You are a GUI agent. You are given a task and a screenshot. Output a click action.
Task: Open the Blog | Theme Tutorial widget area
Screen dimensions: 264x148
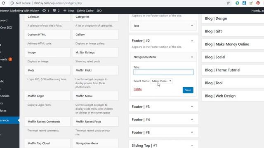(x=233, y=70)
